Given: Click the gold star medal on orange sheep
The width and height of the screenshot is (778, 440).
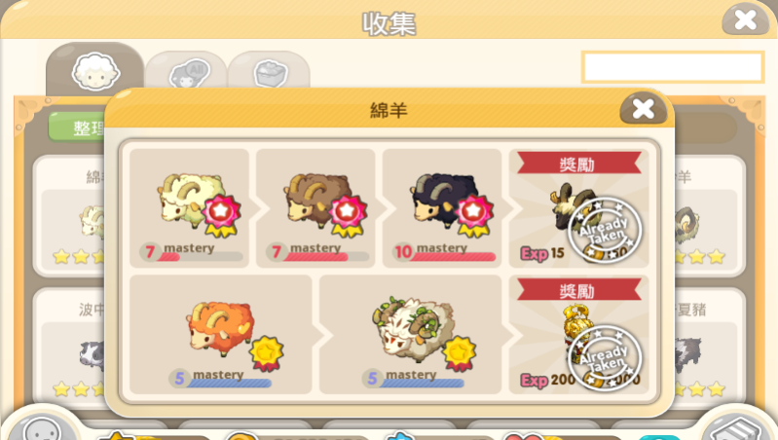Looking at the screenshot, I should click(267, 352).
